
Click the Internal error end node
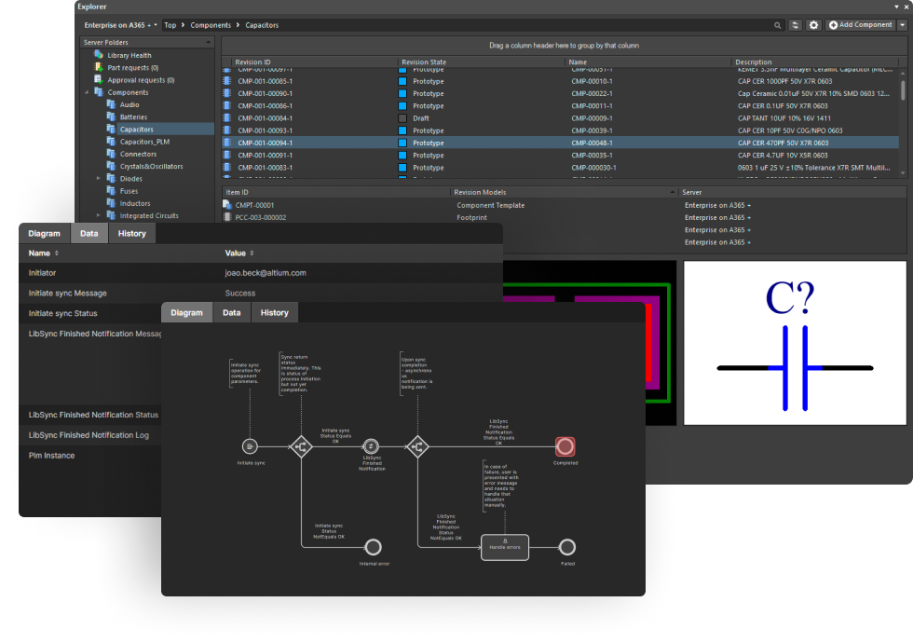pyautogui.click(x=374, y=547)
